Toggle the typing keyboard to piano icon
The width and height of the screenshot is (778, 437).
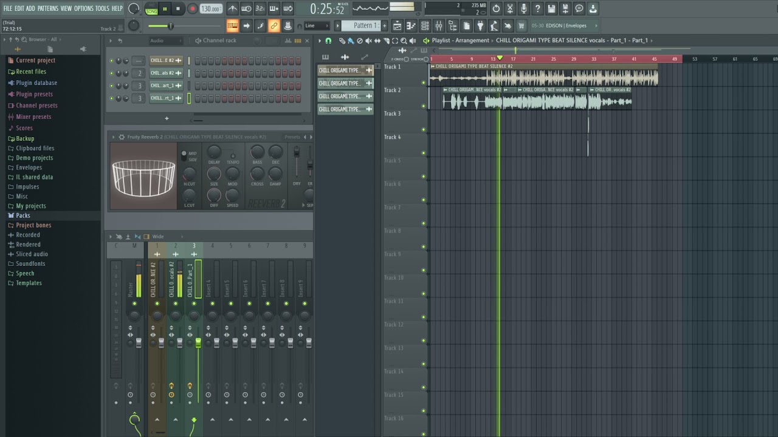pos(233,25)
